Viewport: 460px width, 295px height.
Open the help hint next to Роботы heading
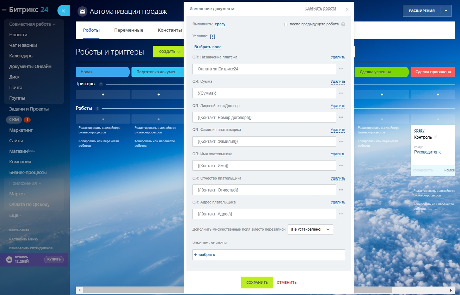(x=98, y=109)
